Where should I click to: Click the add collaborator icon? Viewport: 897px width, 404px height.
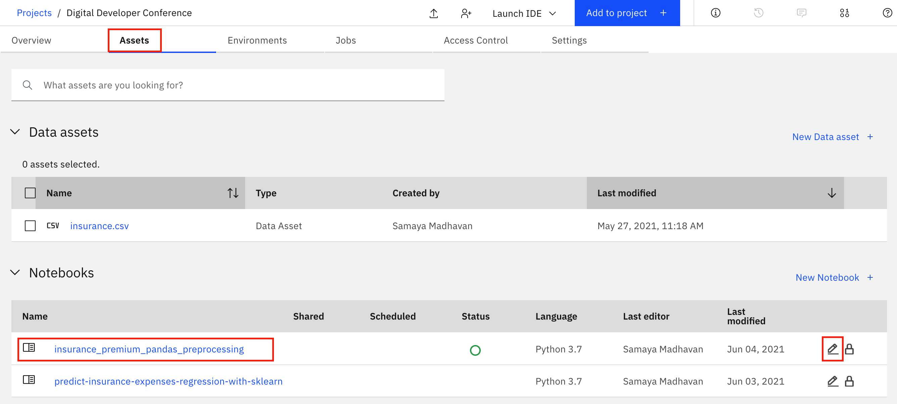point(466,13)
